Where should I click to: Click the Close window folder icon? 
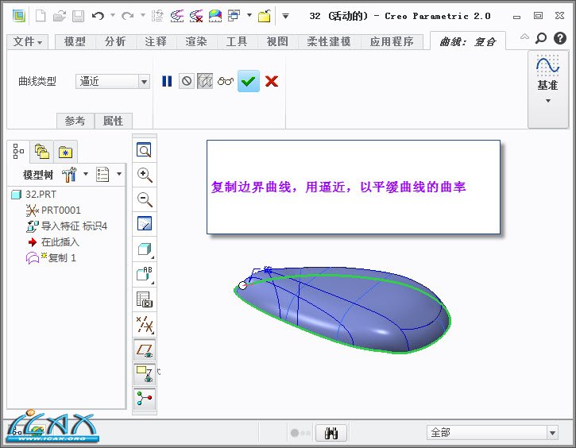click(x=264, y=16)
